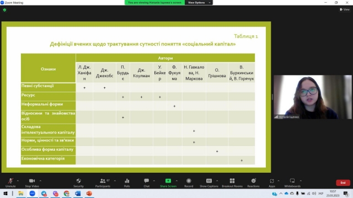Click the green Share Screen button
This screenshot has height=198, width=353.
tap(168, 183)
